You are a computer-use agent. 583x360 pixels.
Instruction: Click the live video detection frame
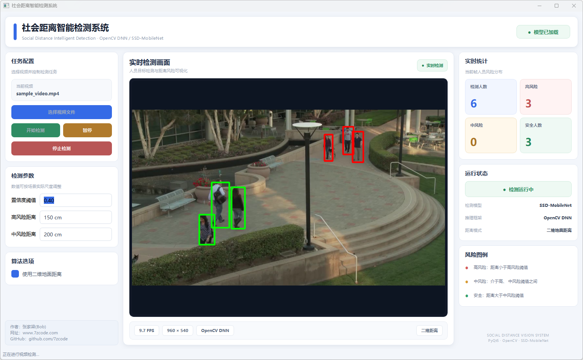coord(288,197)
